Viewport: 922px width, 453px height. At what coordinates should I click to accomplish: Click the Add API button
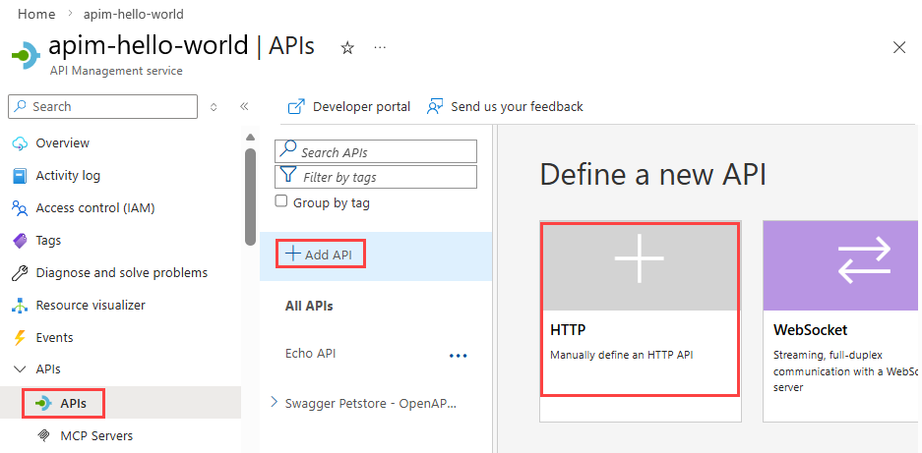click(321, 255)
